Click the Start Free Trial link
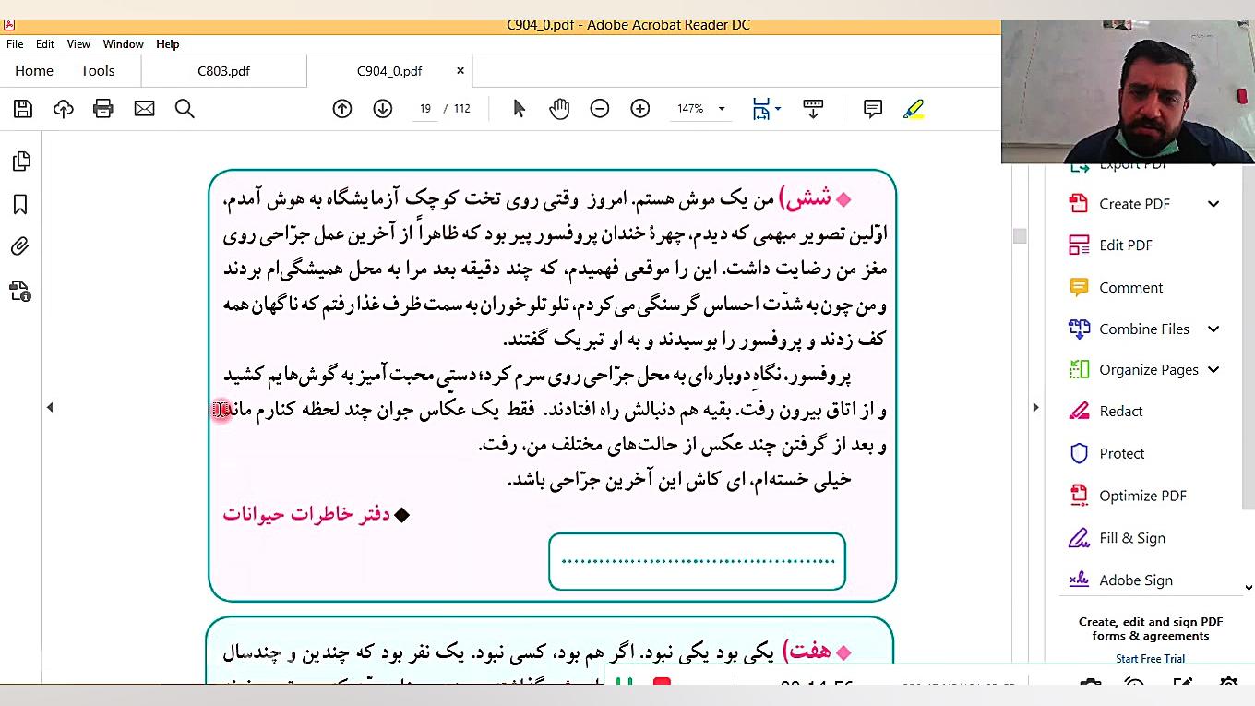The image size is (1255, 706). coord(1150,658)
